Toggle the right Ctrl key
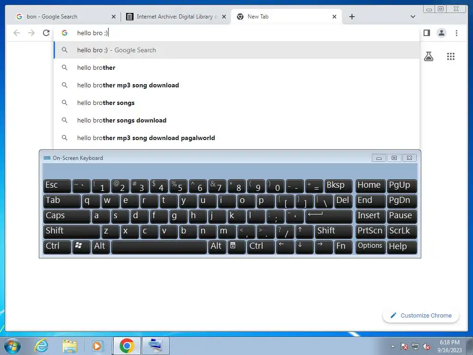 pos(261,247)
